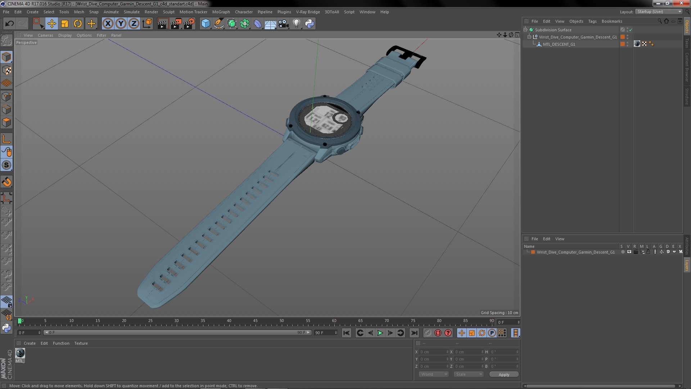Click the World dropdown in coordinates panel
691x389 pixels.
coord(432,374)
